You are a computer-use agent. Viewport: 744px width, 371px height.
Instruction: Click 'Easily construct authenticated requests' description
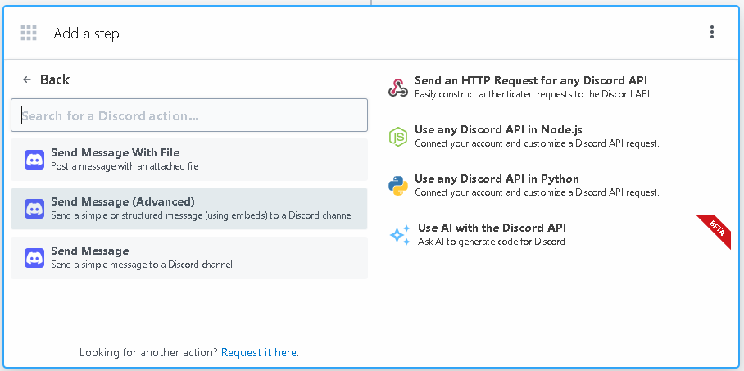533,94
